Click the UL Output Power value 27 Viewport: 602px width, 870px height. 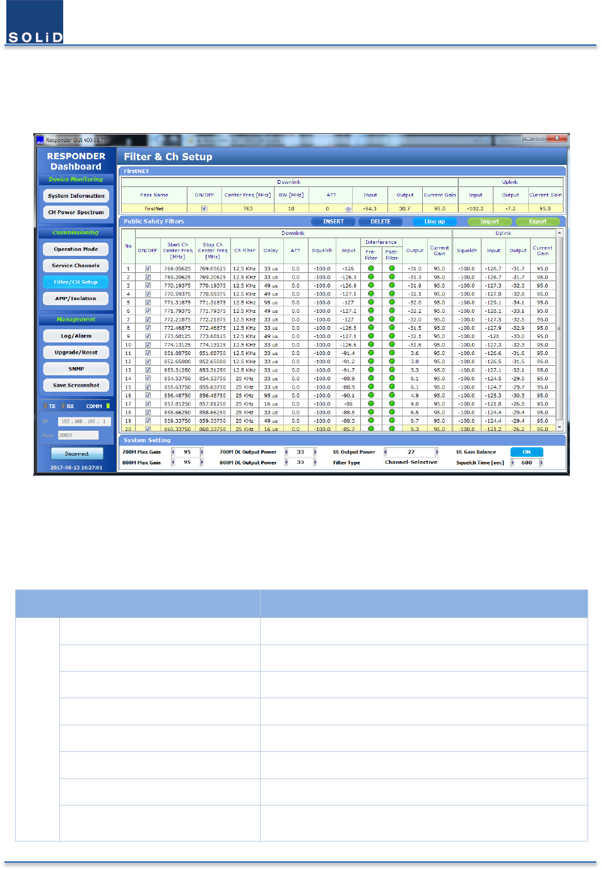411,452
